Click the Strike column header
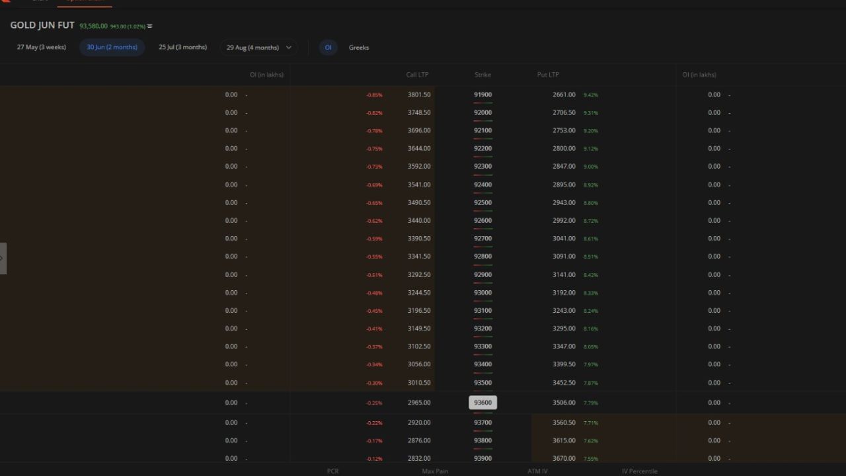The width and height of the screenshot is (846, 476). [x=482, y=75]
